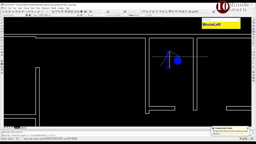Click the Linear Dimension toolbar icon
Viewport: 256px width, 144px height.
(x=144, y=12)
